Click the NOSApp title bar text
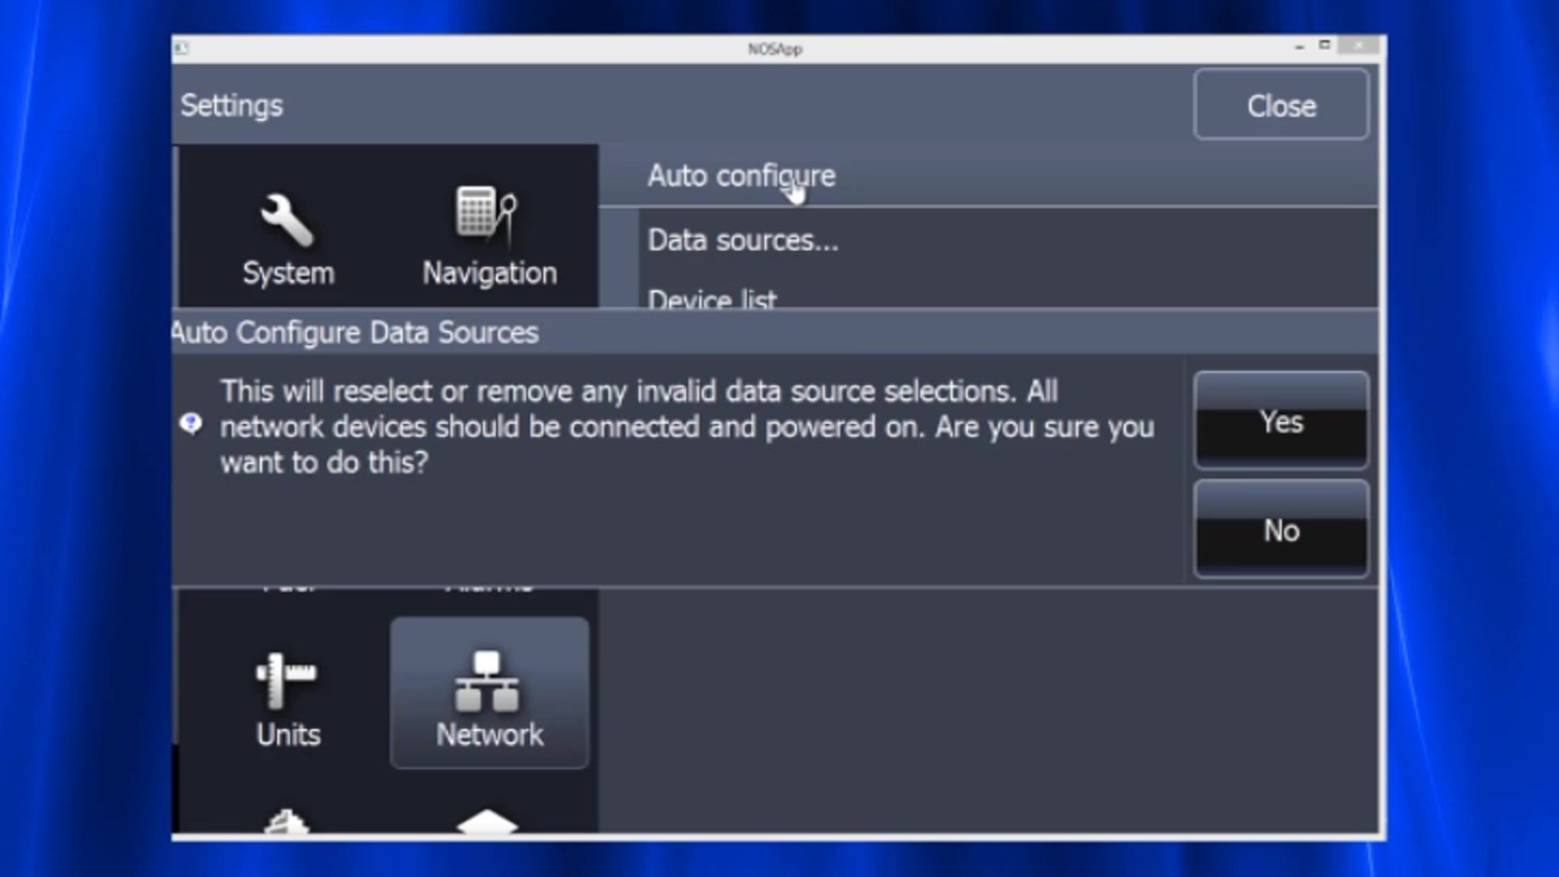The image size is (1559, 877). pyautogui.click(x=775, y=50)
